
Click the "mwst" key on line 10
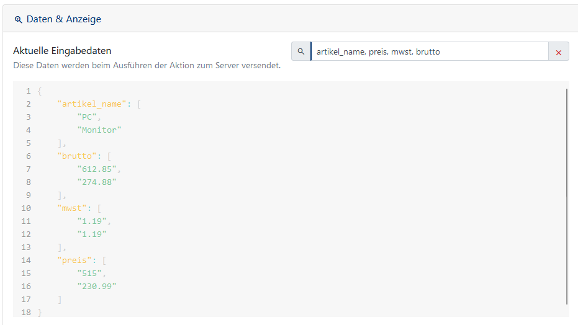click(72, 208)
